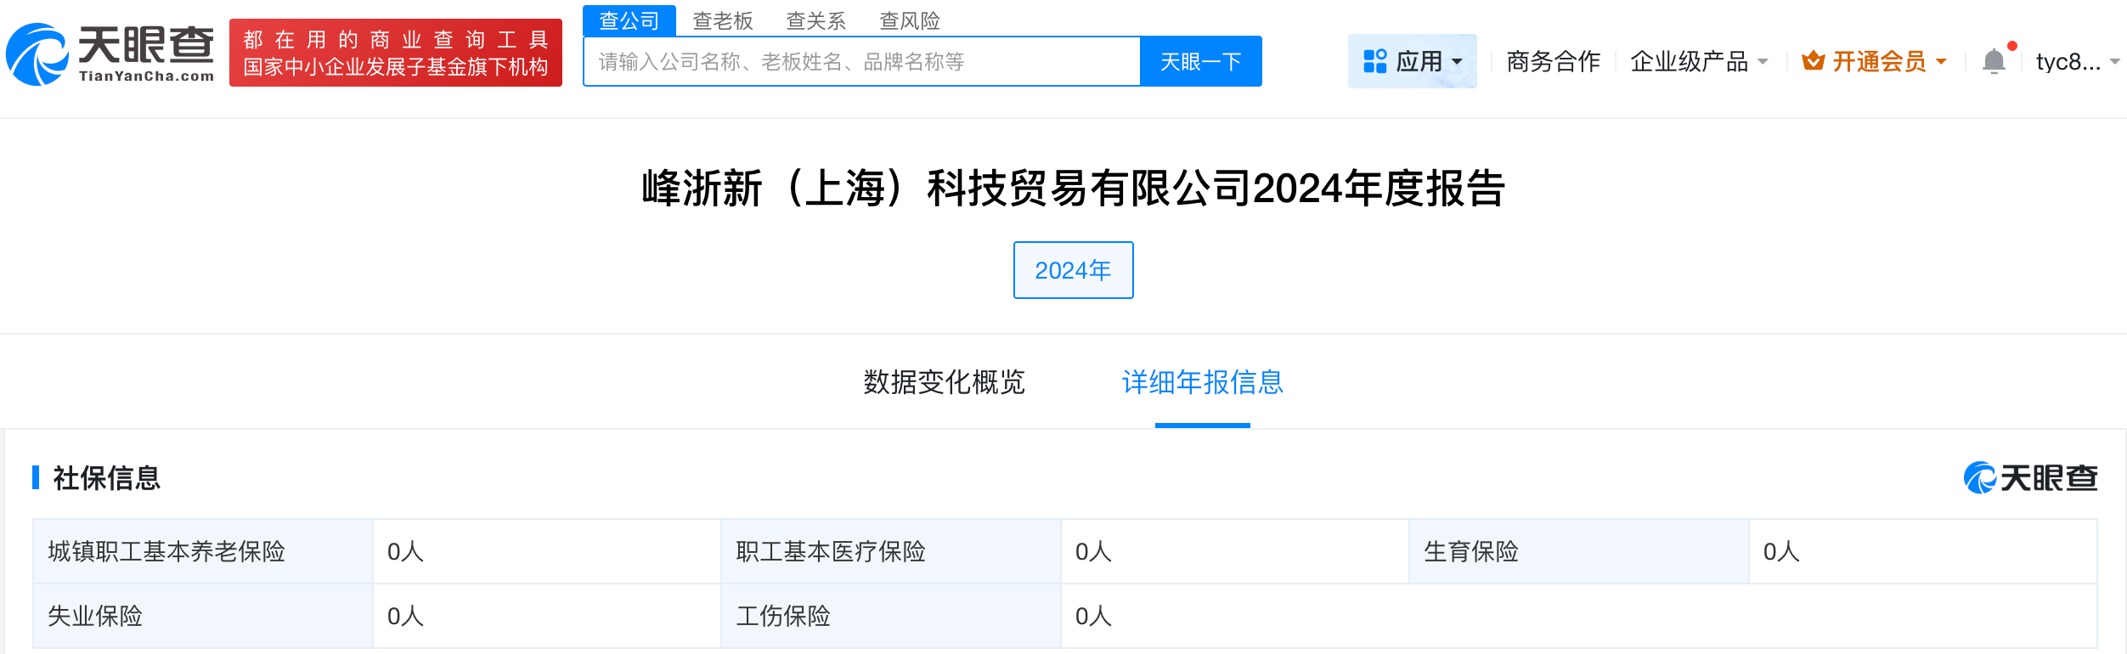Click the membership crown icon
Viewport: 2127px width, 654px height.
click(x=1814, y=61)
